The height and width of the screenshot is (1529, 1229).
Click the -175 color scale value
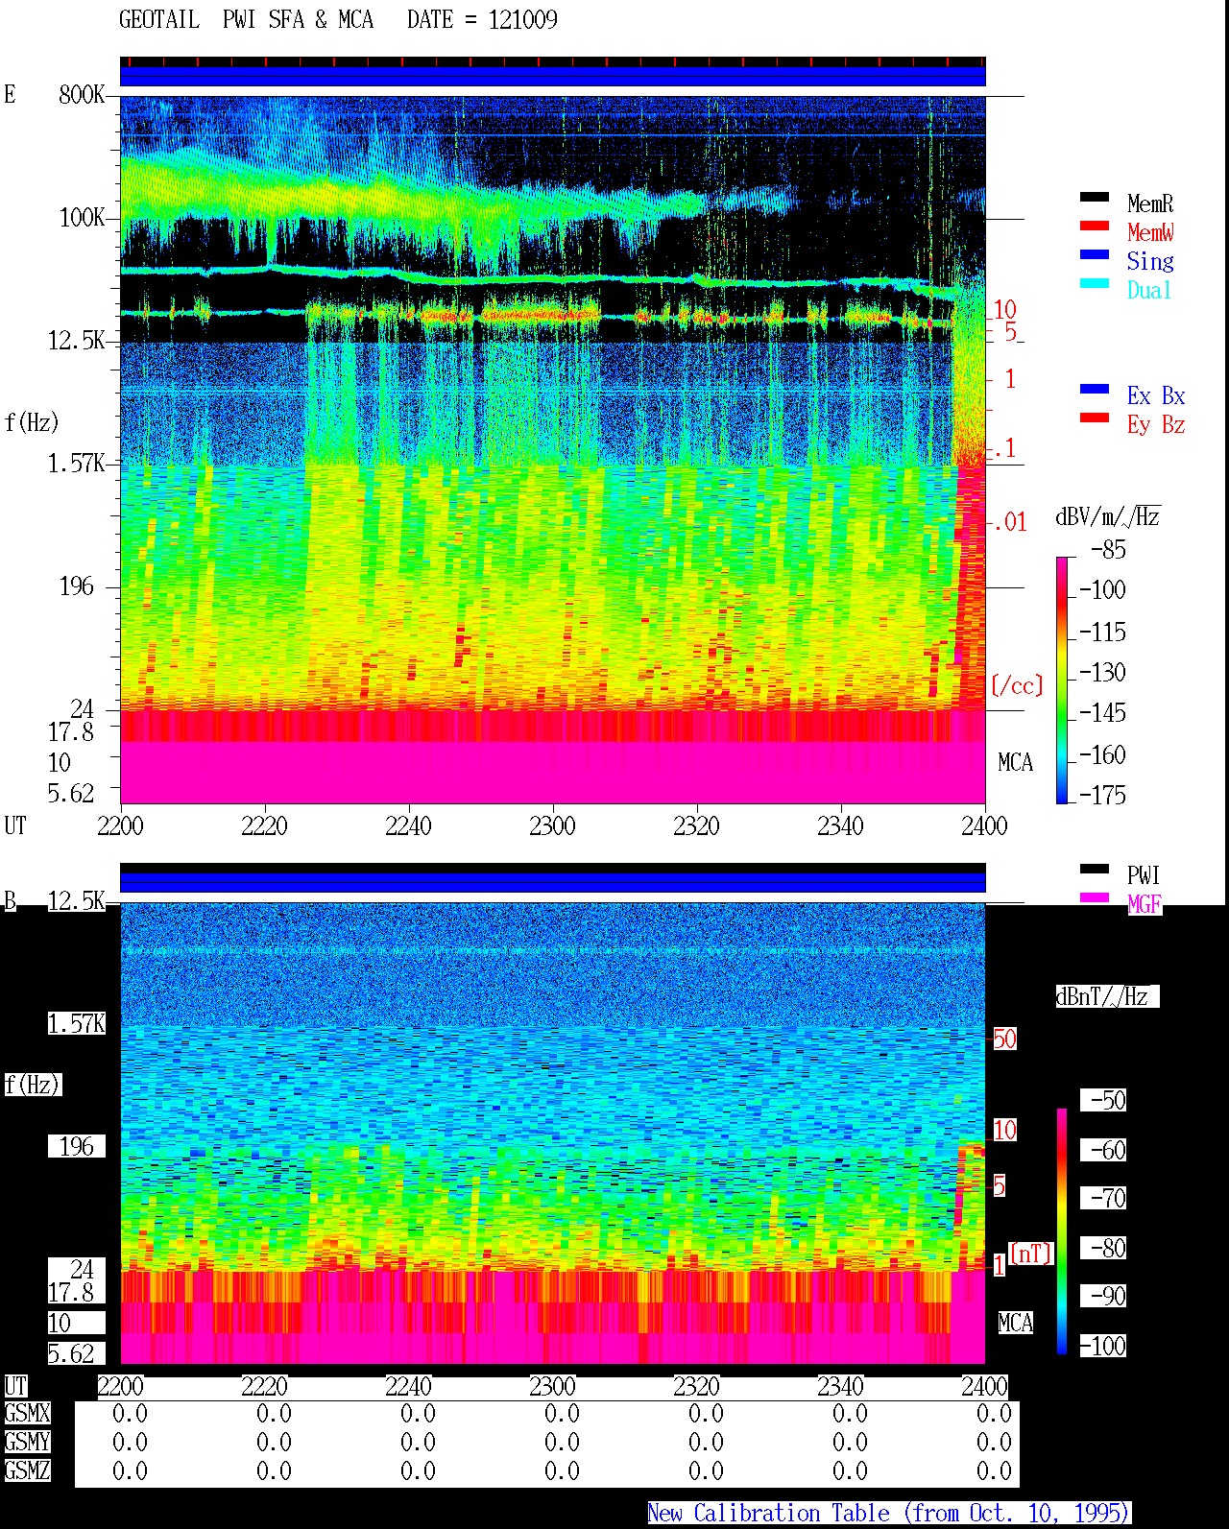(x=1103, y=795)
